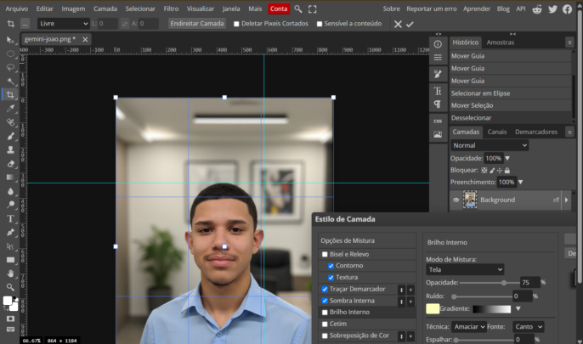Open the Modo de Mistura dropdown set to Tela
This screenshot has height=344, width=583.
pos(465,269)
